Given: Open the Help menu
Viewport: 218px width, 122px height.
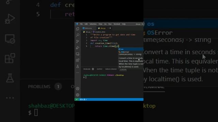Looking at the screenshot, I should pyautogui.click(x=124, y=24).
